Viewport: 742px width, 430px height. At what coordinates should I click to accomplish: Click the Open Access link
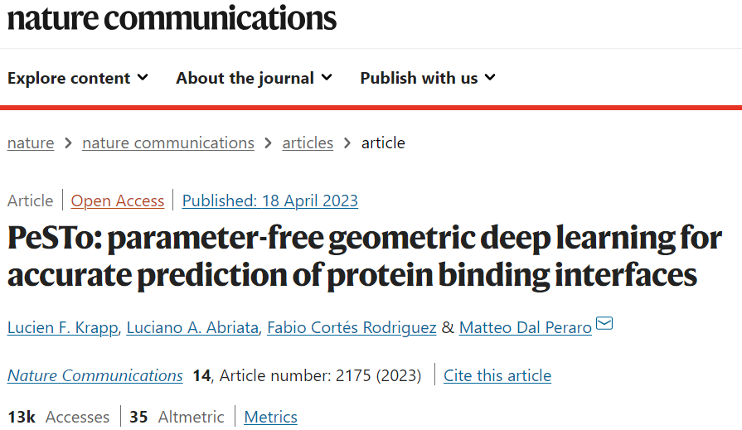tap(118, 201)
